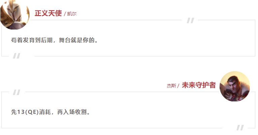Screen dimensions: 258x135
Task: Click the slash separator after 杰斯
Action: [178, 86]
